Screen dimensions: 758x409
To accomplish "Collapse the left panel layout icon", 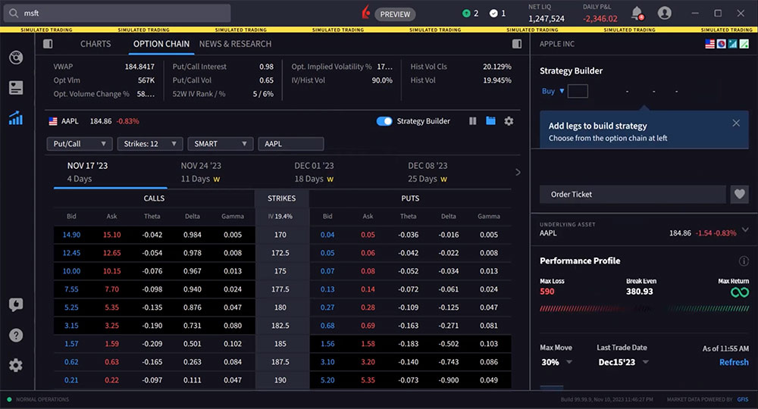I will point(48,44).
